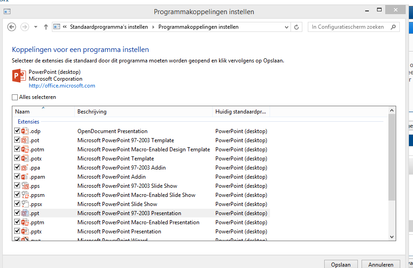Collapse the Extensies group header

tap(28, 122)
